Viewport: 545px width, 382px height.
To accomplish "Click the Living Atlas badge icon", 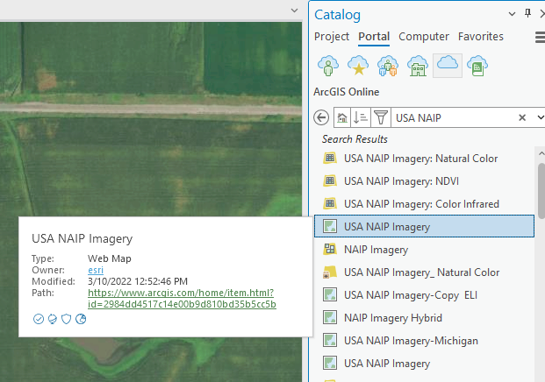I will (x=53, y=319).
